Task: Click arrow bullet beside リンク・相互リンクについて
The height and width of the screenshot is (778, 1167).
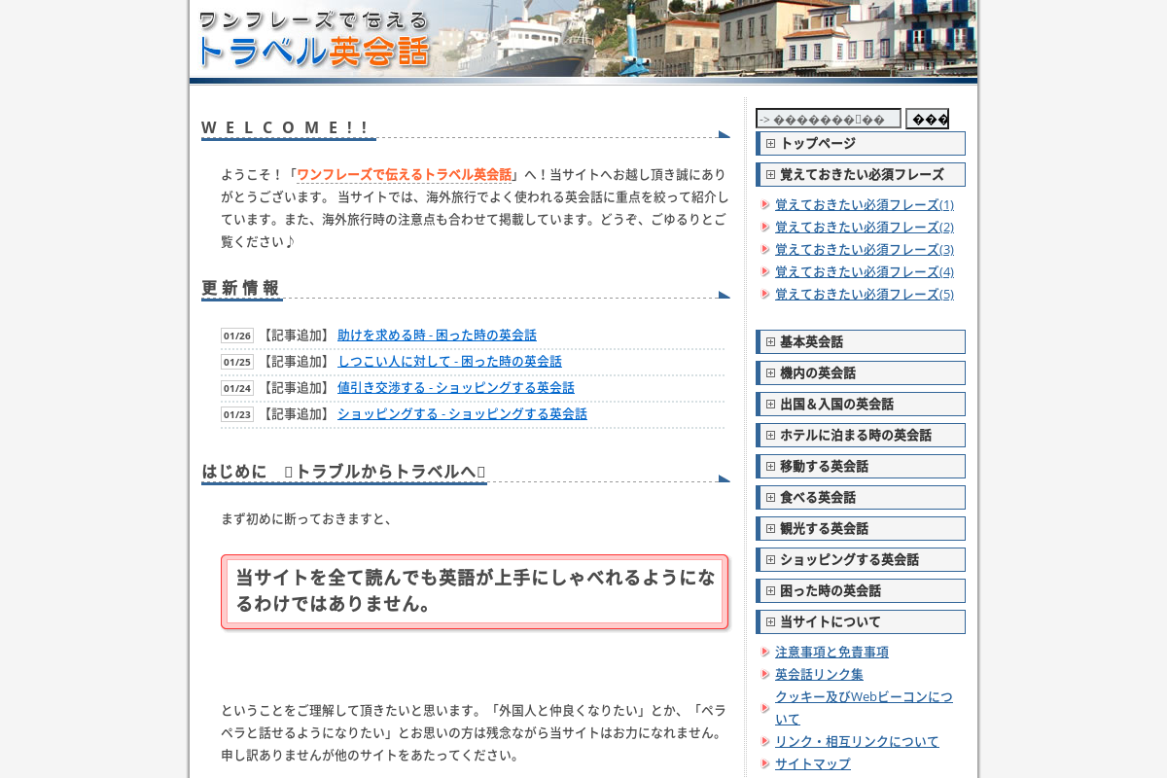Action: click(x=765, y=741)
